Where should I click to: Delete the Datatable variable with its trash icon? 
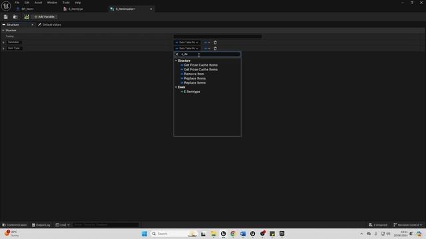[215, 42]
